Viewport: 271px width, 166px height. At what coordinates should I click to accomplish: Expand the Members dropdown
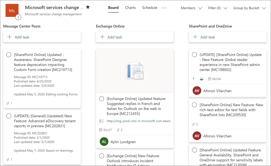click(x=191, y=8)
